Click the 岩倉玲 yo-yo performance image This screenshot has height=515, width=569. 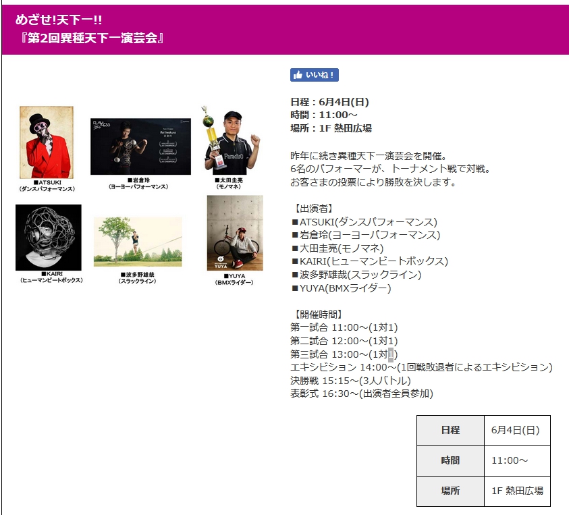[x=140, y=146]
